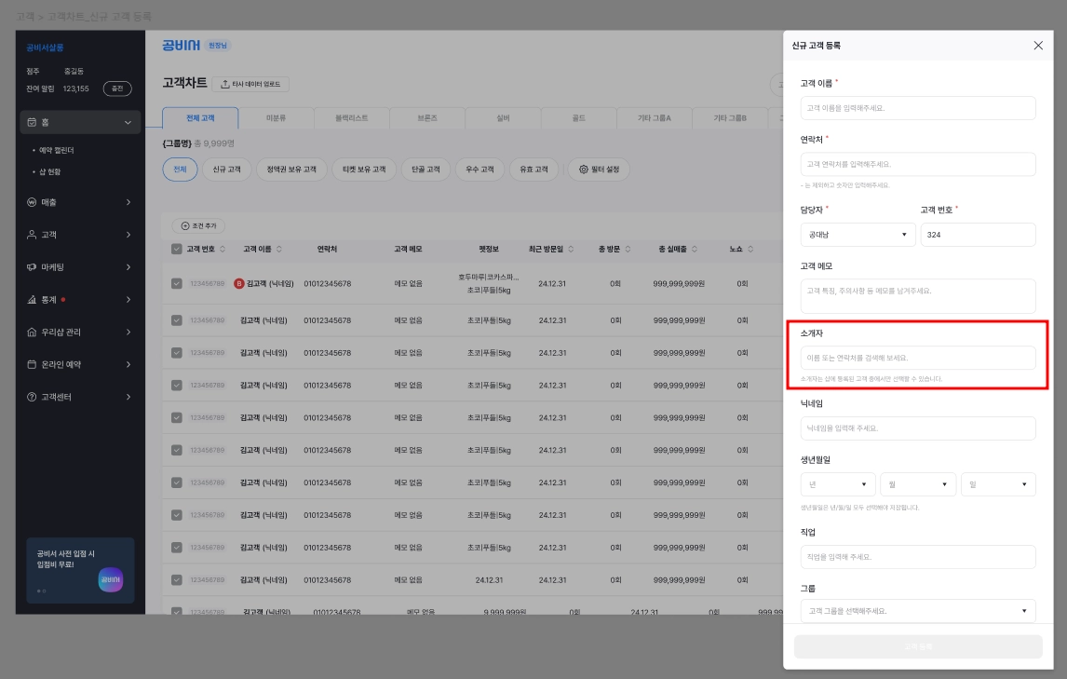Open the 년 birth year dropdown
Image resolution: width=1067 pixels, height=679 pixels.
[837, 484]
